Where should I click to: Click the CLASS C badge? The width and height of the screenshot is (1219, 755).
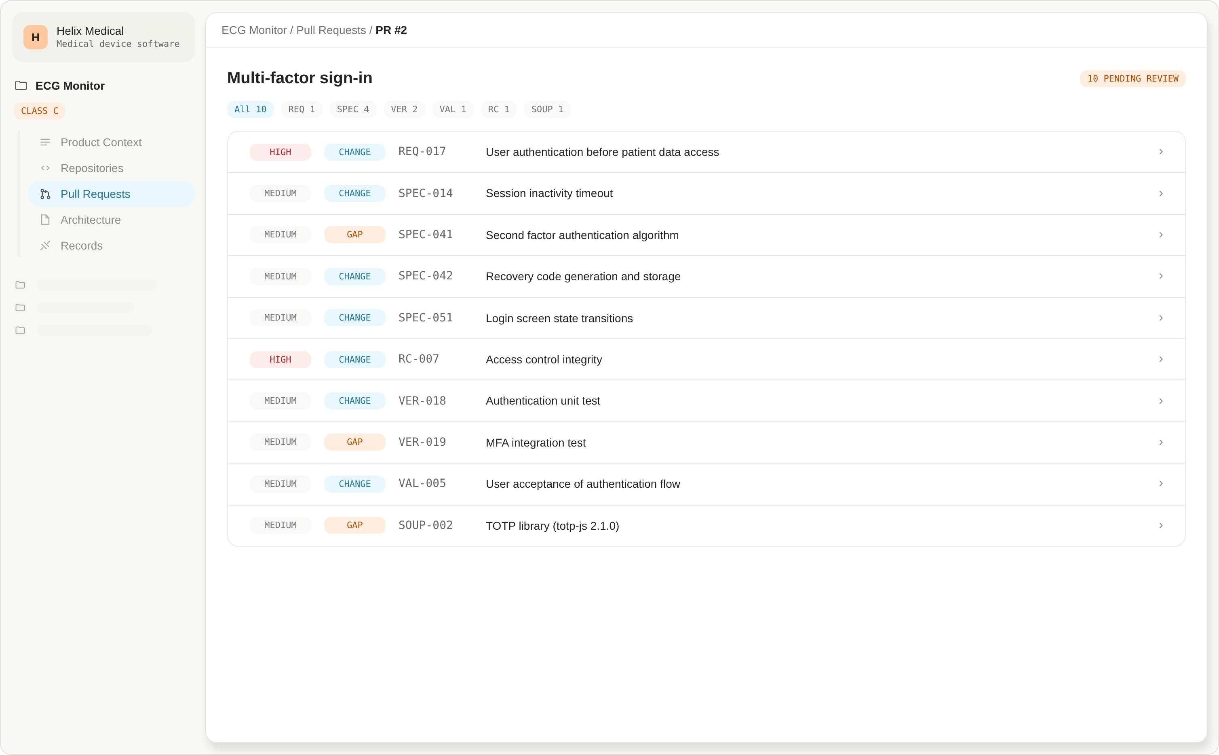tap(40, 111)
